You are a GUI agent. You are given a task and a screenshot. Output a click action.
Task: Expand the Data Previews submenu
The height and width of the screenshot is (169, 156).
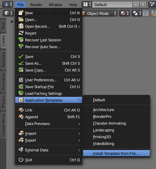(49, 124)
